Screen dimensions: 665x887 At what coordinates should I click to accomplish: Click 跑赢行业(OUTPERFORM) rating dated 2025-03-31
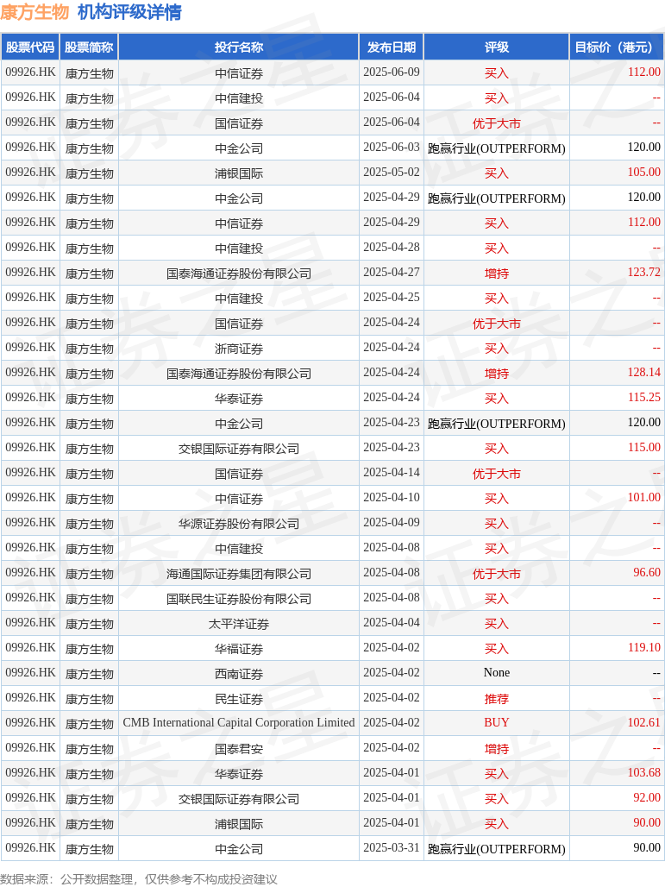coord(497,849)
